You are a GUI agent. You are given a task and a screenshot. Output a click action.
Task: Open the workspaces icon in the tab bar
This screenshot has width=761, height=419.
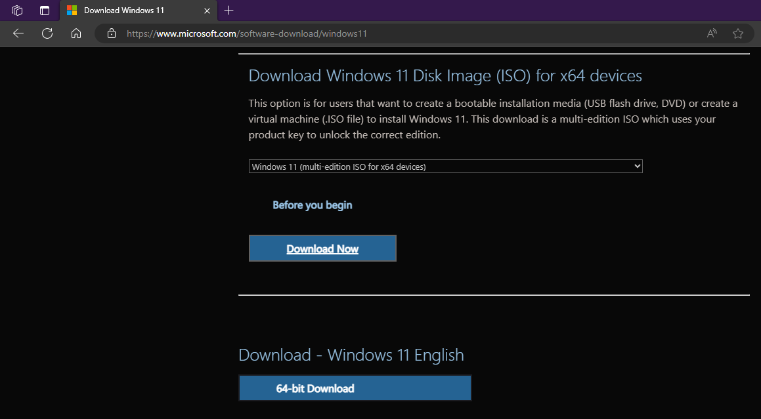click(18, 10)
